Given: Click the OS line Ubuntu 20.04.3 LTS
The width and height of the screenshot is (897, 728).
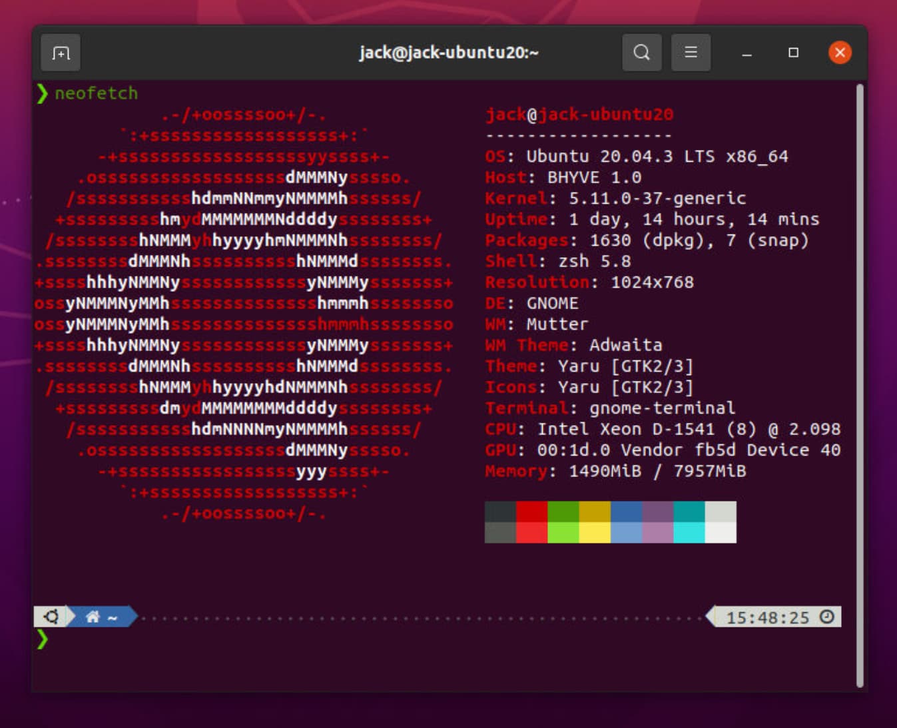Looking at the screenshot, I should 637,157.
